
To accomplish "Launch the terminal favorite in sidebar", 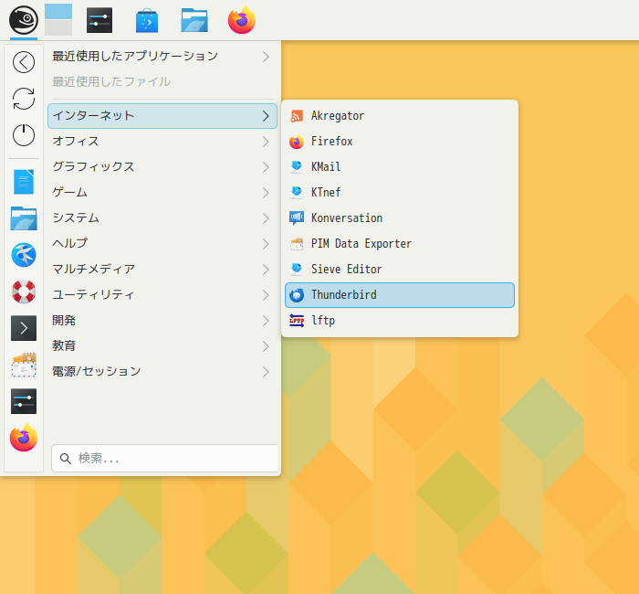I will click(x=24, y=328).
